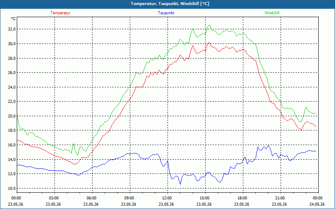Click the 18,0 y-axis value
This screenshot has width=335, height=209.
point(12,130)
